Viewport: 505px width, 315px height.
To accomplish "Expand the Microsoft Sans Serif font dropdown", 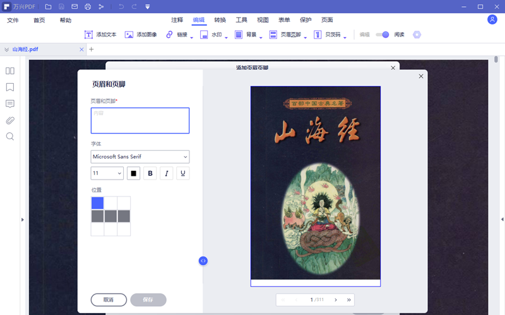I will click(x=140, y=157).
